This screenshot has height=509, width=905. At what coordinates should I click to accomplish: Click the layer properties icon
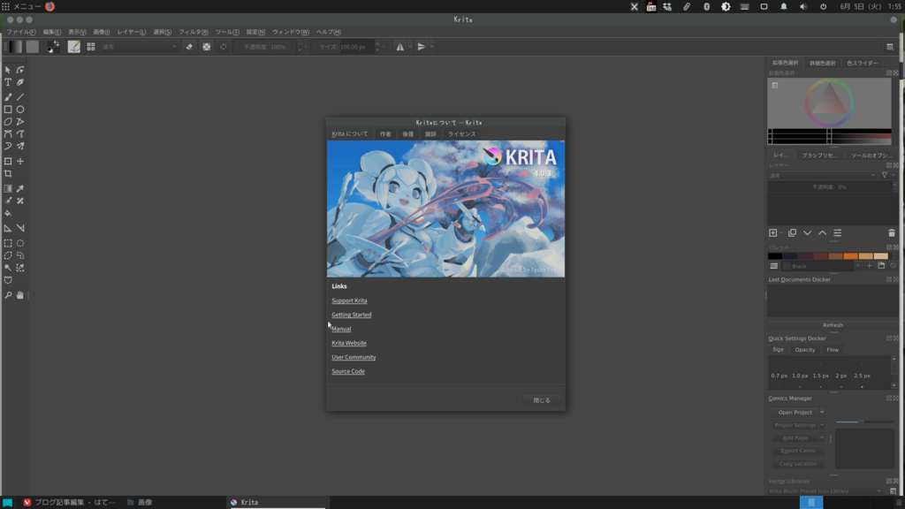(x=838, y=233)
